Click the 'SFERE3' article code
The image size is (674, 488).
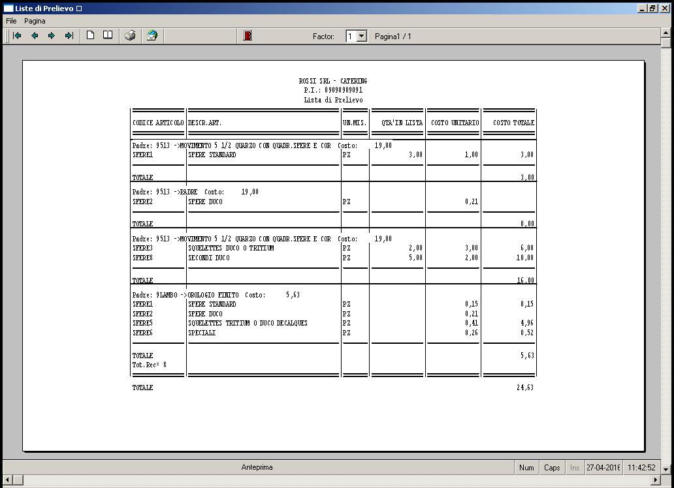(x=143, y=248)
